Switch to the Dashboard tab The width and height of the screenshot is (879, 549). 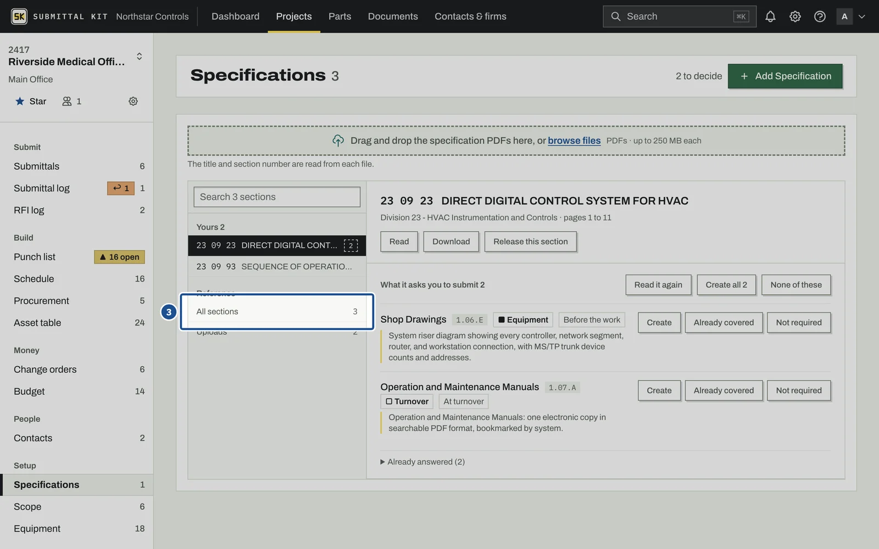pos(235,16)
